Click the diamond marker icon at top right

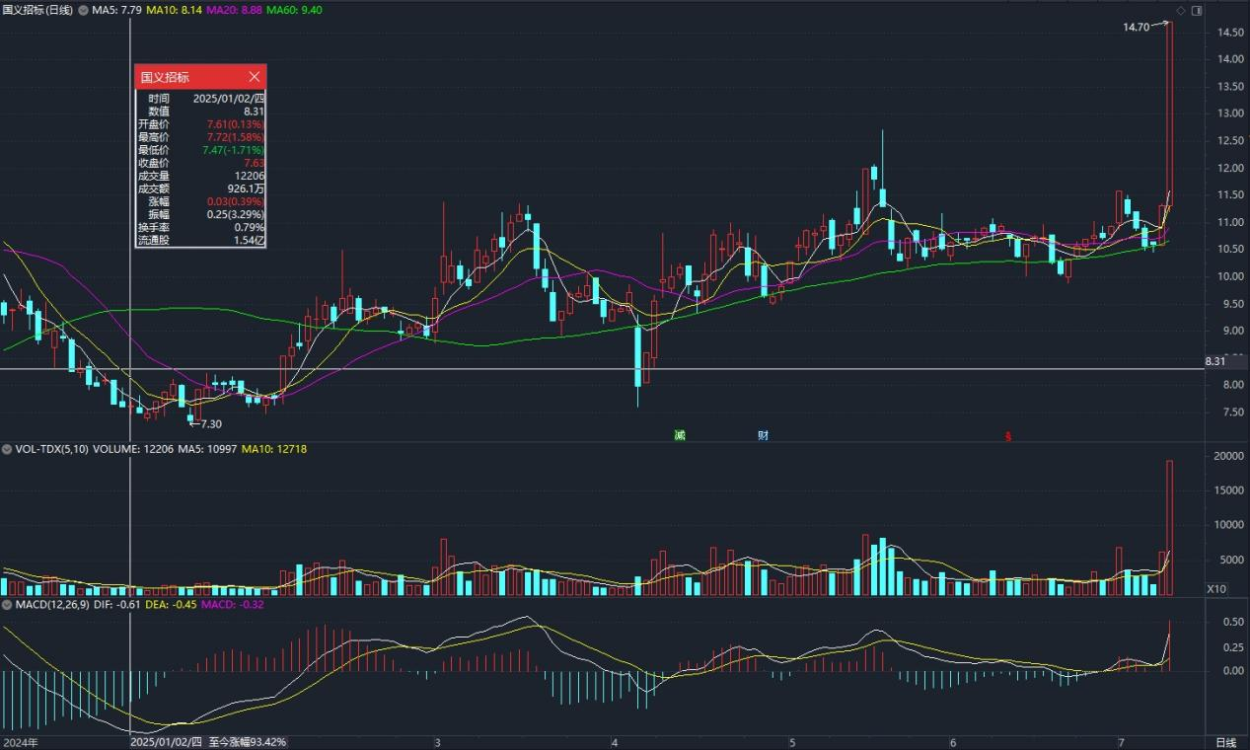(x=1181, y=10)
